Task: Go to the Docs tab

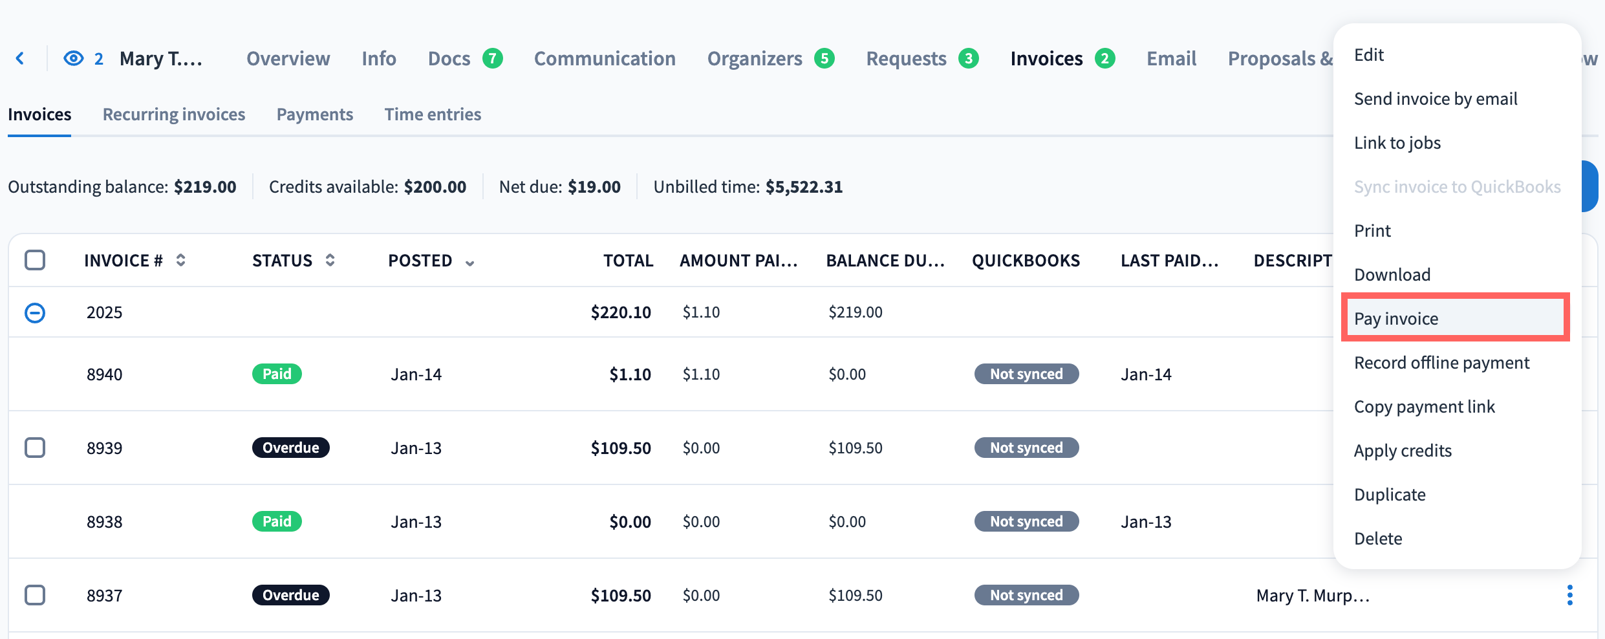Action: [449, 59]
